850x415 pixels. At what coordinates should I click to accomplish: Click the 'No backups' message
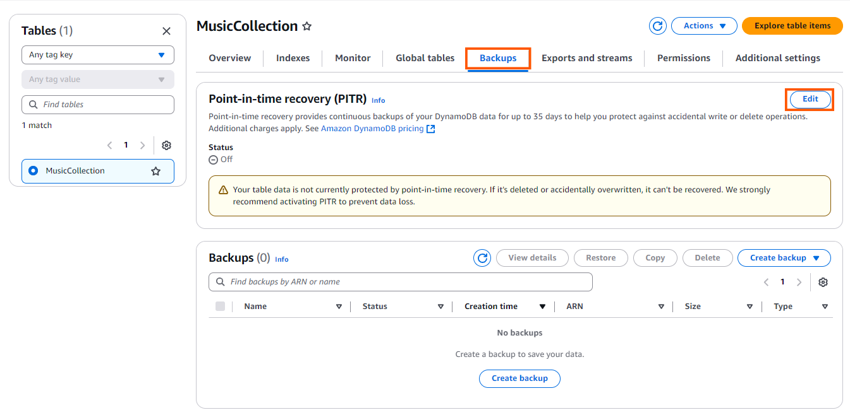[519, 333]
